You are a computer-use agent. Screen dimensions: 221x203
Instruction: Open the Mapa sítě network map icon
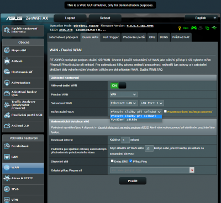[x=7, y=50]
